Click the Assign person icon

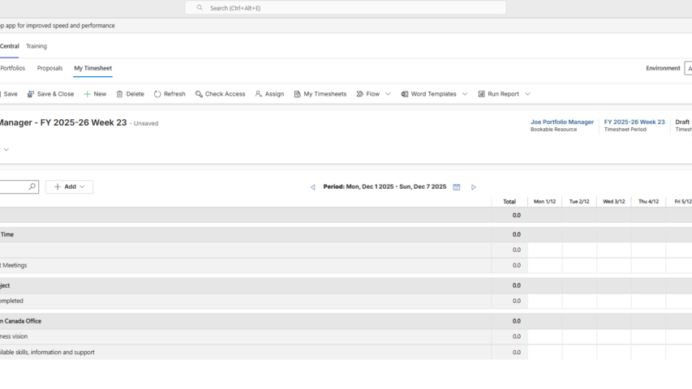(x=259, y=94)
